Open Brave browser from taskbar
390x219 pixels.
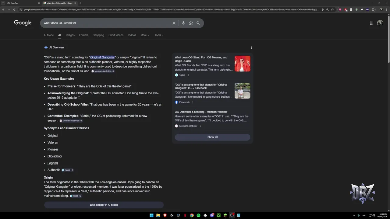pos(165,215)
